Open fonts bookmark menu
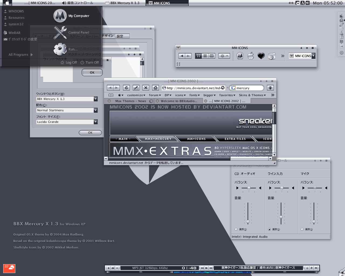 coord(195,95)
